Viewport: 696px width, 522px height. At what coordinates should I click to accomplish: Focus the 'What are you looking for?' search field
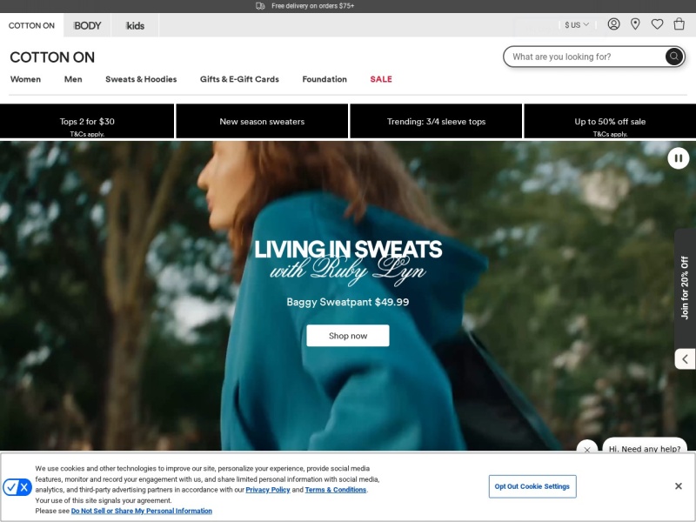point(584,57)
